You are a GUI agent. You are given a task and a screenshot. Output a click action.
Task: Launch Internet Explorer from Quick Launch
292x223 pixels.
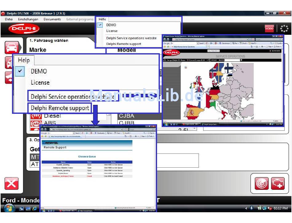pyautogui.click(x=35, y=208)
